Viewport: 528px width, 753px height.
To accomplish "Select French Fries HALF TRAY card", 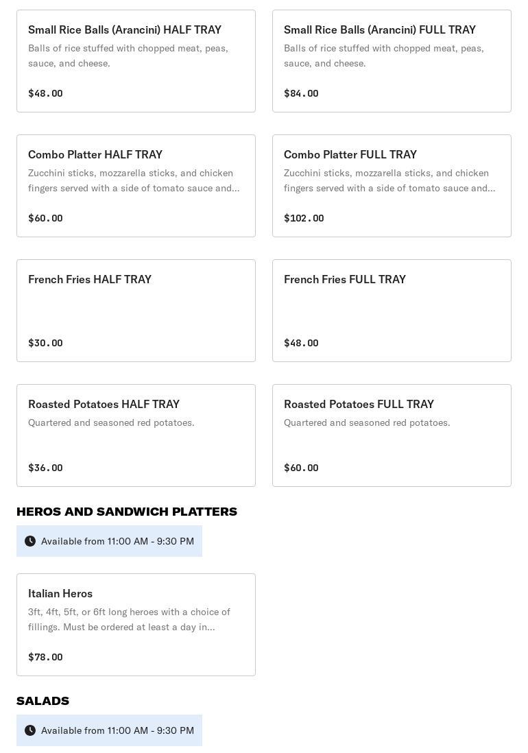I will coord(136,311).
